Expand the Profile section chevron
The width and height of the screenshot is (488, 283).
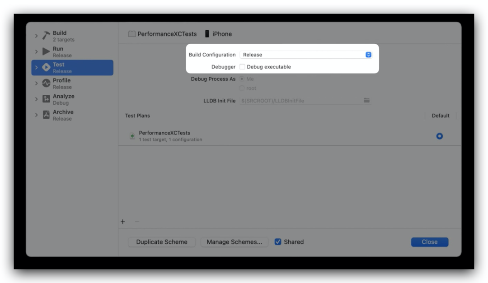pos(37,84)
